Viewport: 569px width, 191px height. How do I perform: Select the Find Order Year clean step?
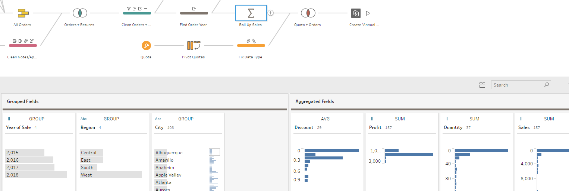(194, 13)
